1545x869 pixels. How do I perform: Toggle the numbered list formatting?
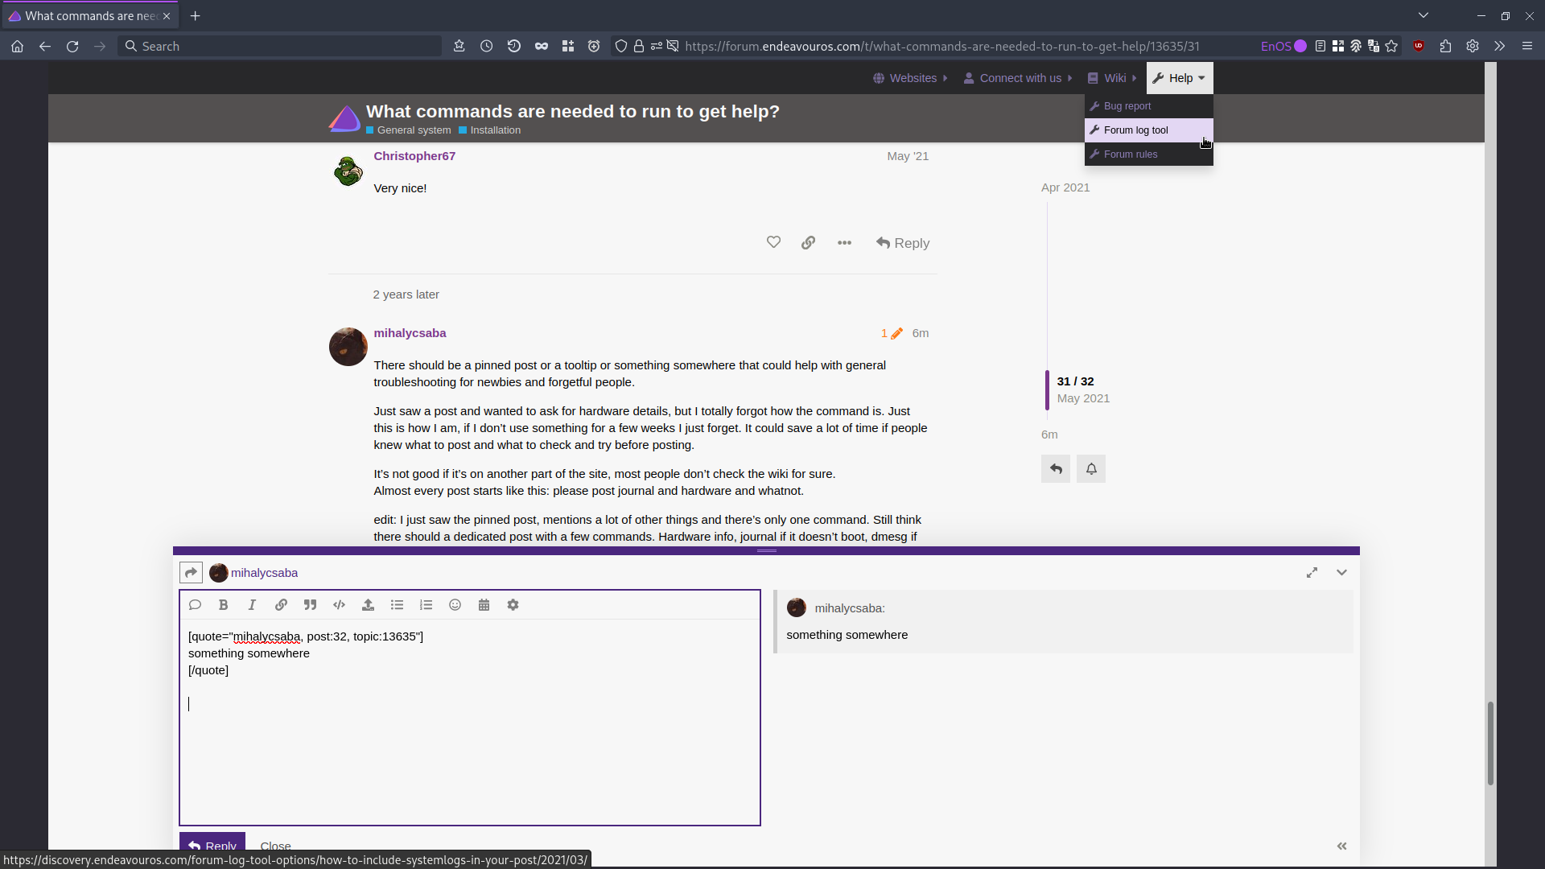pos(426,605)
